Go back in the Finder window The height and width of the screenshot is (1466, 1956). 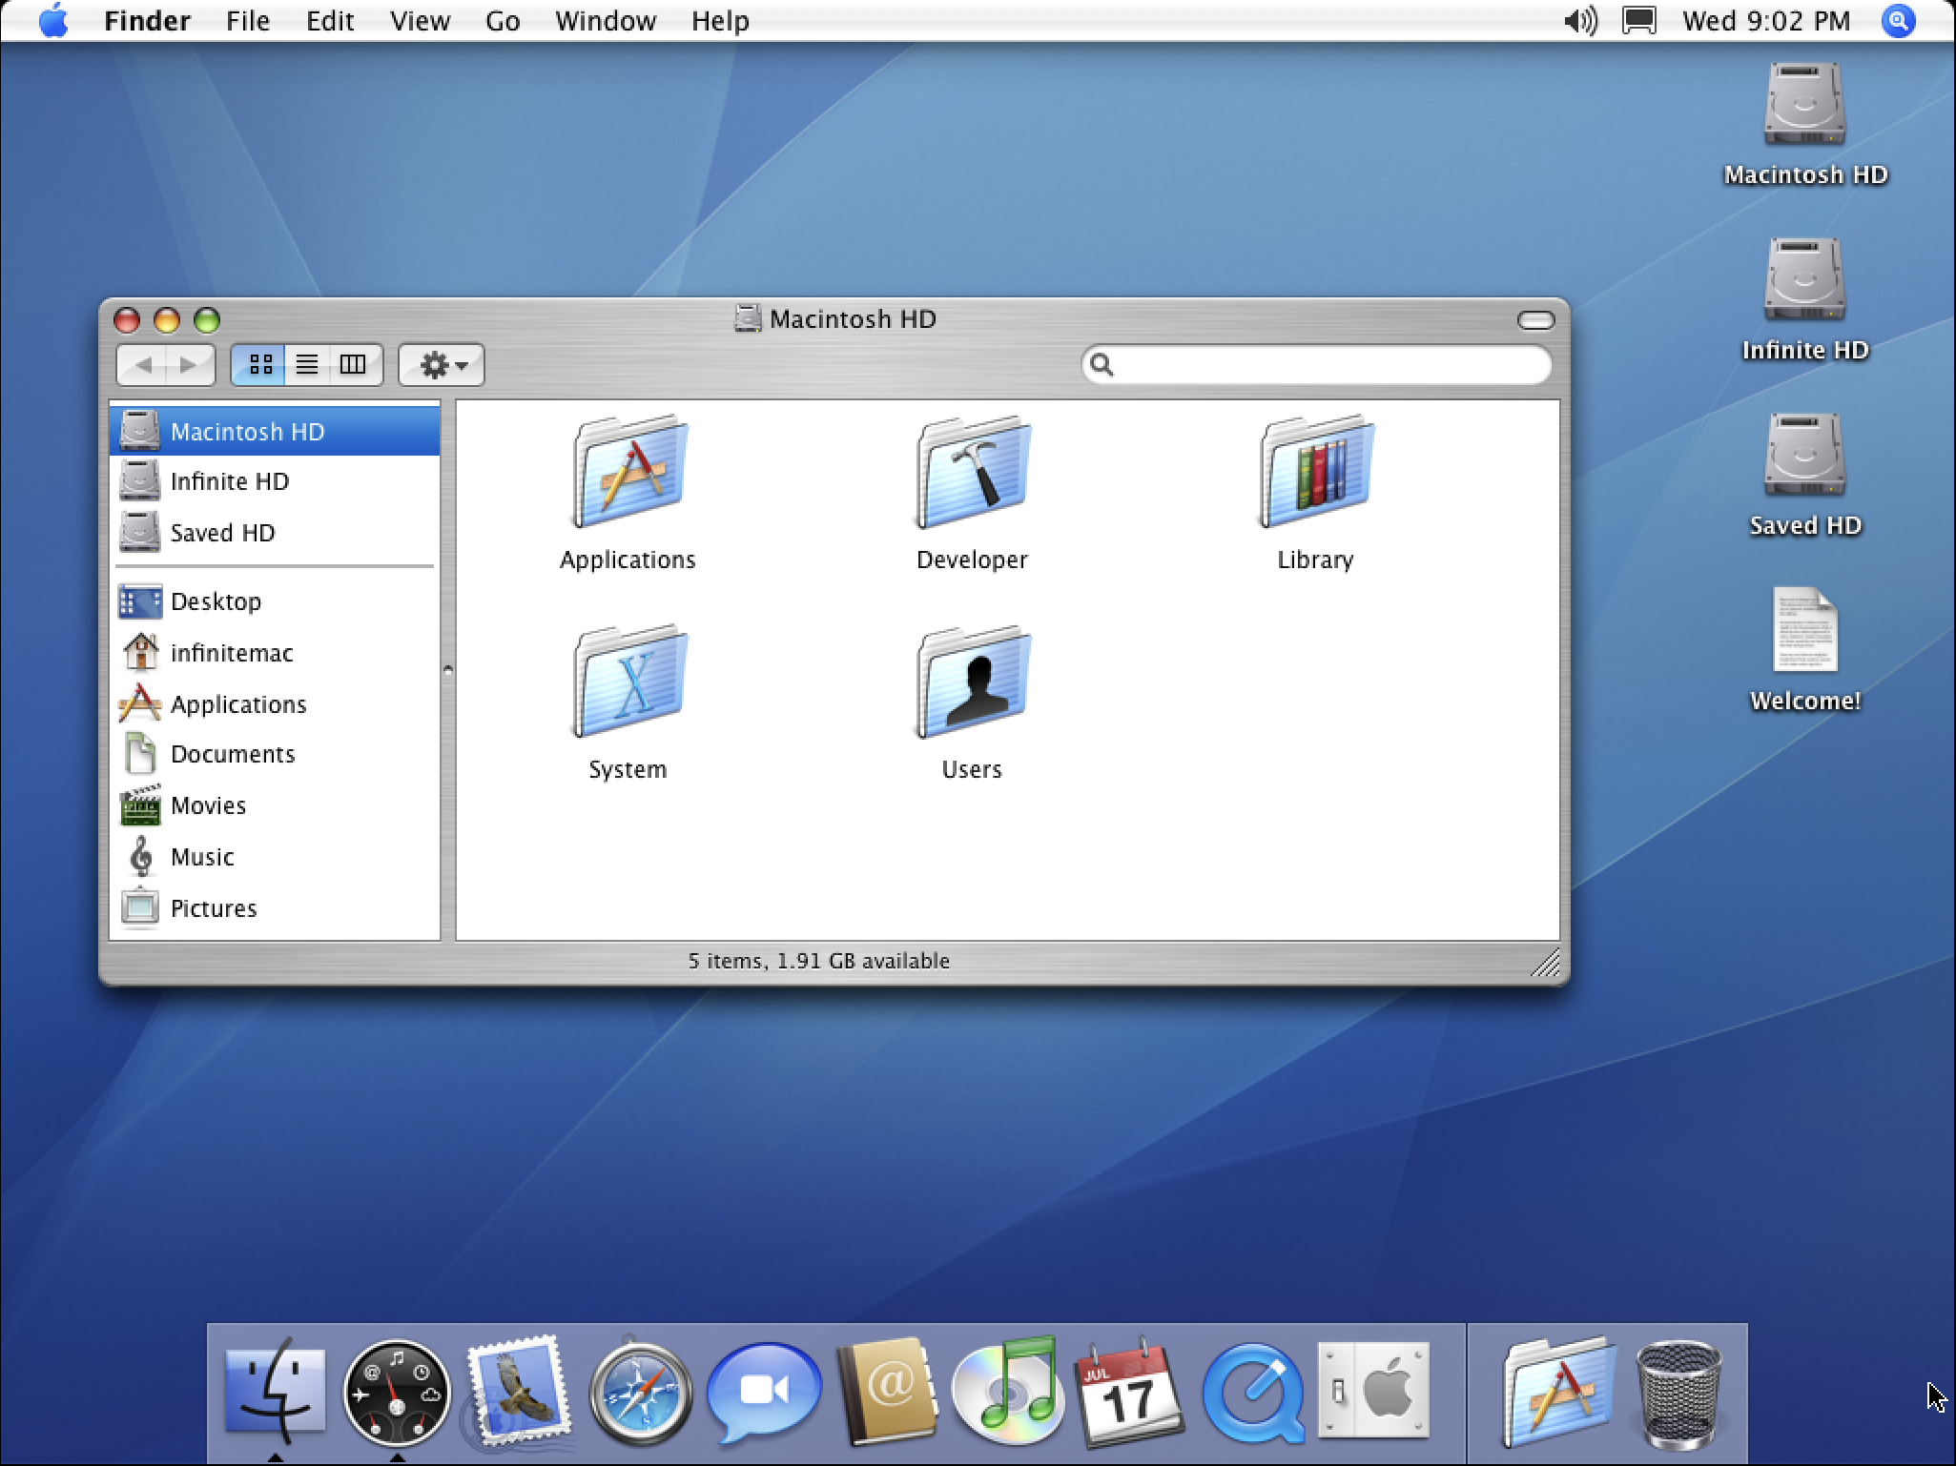(143, 364)
